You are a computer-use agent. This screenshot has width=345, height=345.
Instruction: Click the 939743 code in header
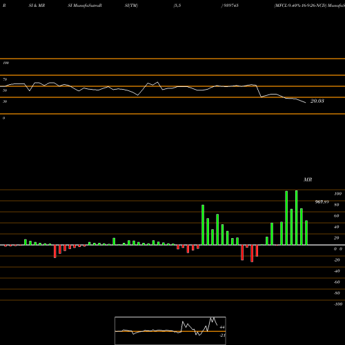tap(230, 6)
